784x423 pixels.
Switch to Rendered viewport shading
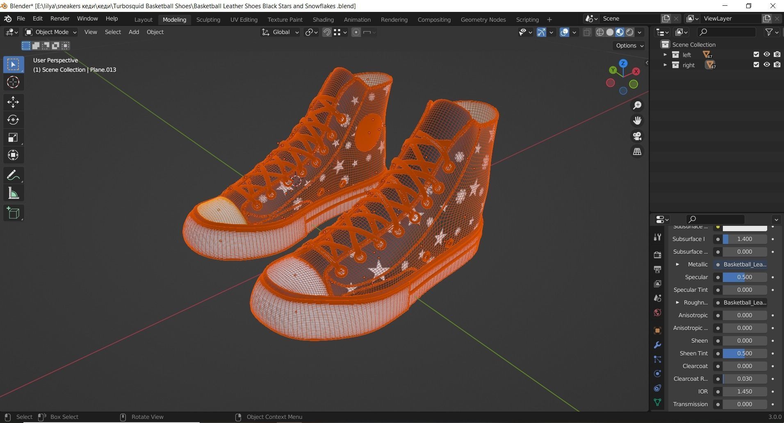[630, 32]
